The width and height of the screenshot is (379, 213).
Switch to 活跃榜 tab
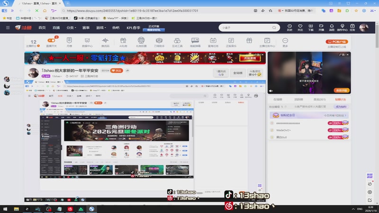click(298, 99)
